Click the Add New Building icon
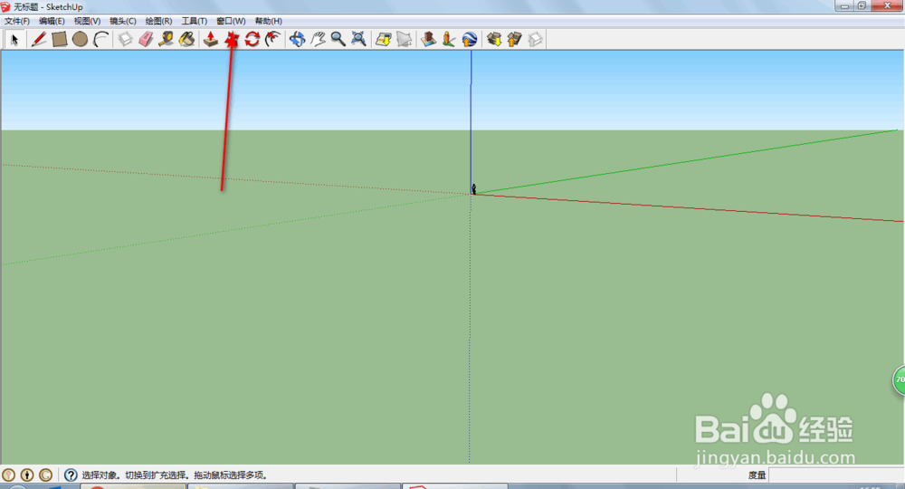Image resolution: width=905 pixels, height=489 pixels. point(428,39)
